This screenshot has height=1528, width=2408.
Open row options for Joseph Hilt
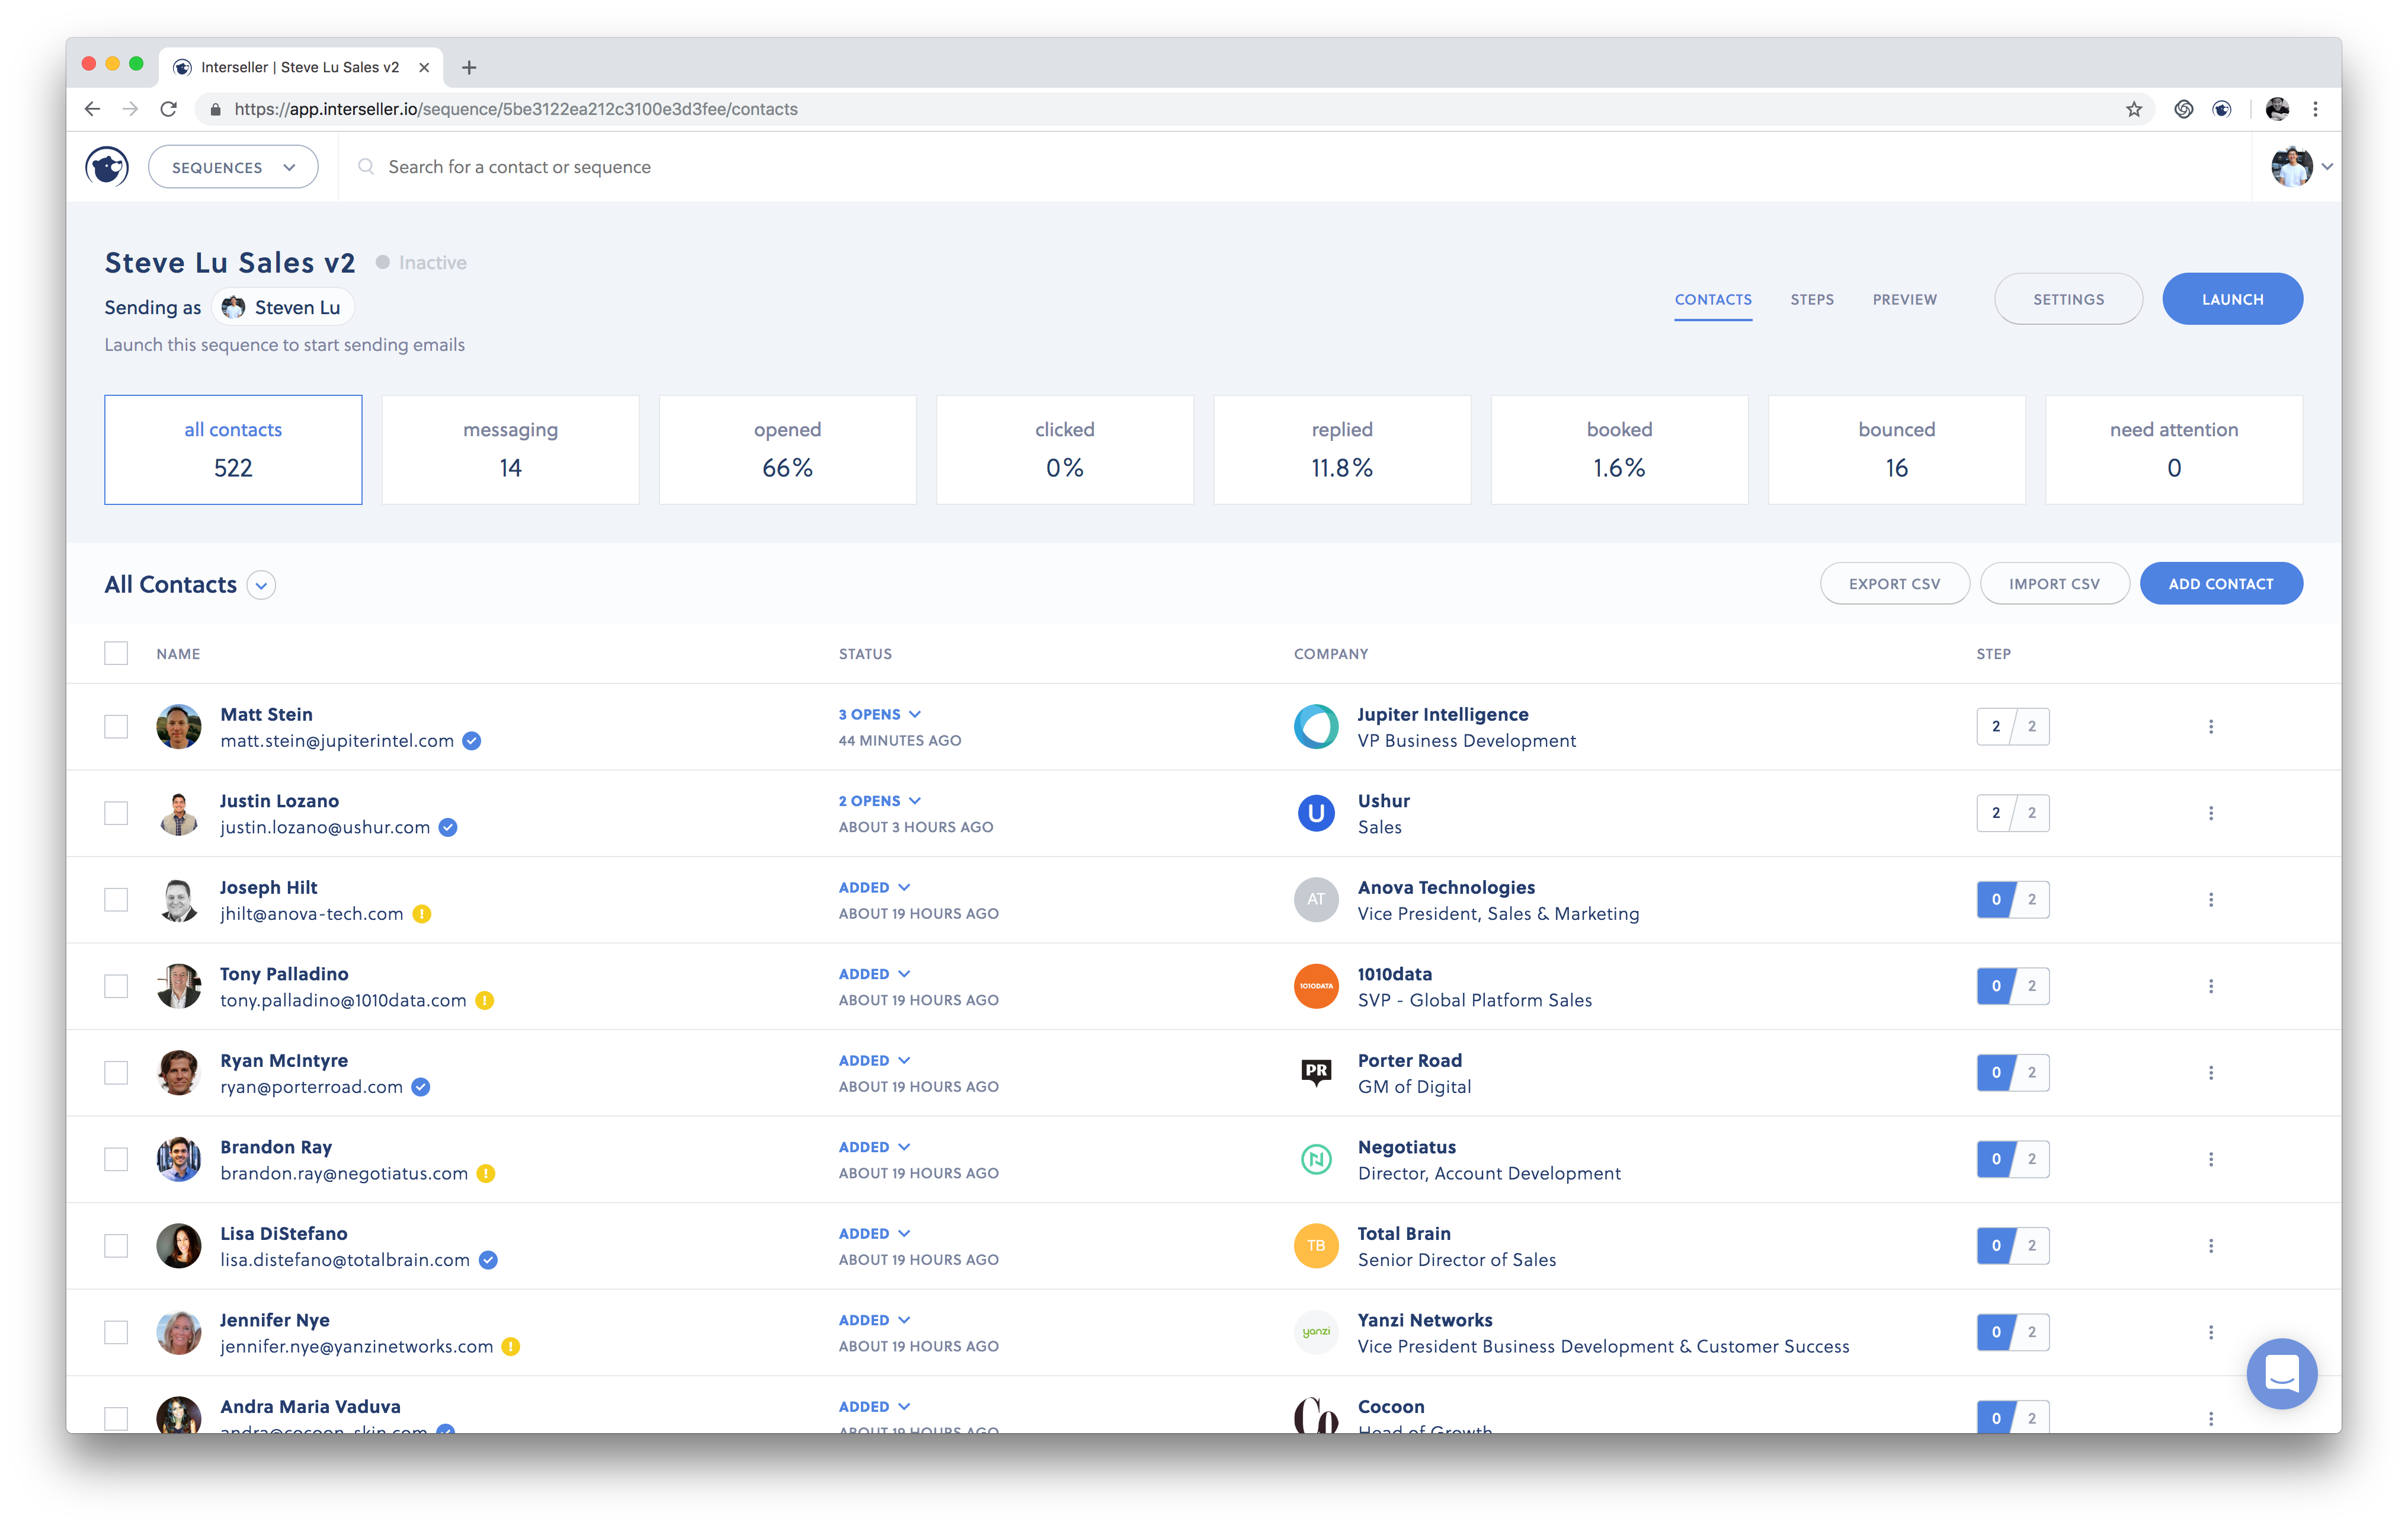pos(2210,900)
